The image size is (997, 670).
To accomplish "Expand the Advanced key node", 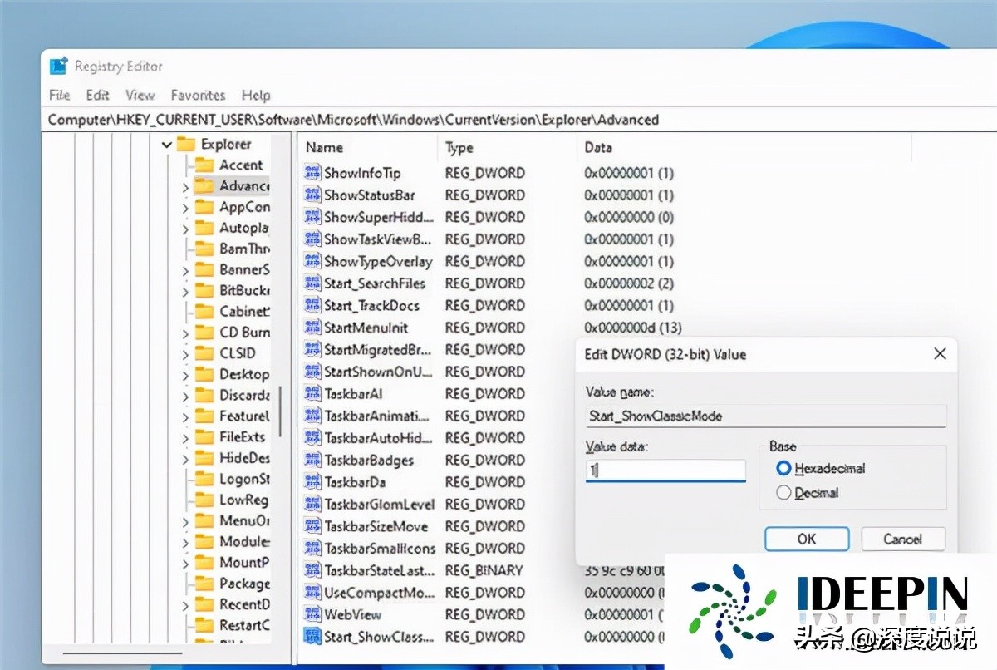I will coord(185,186).
